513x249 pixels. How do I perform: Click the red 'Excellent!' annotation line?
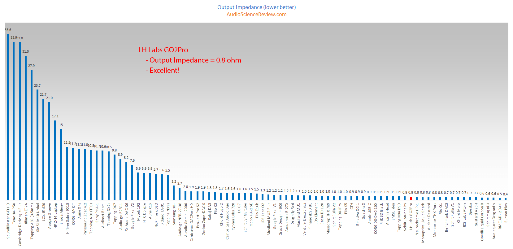tap(164, 70)
